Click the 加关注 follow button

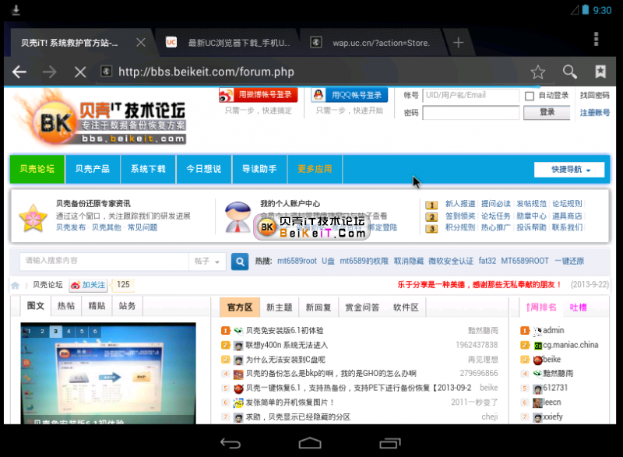tap(88, 285)
